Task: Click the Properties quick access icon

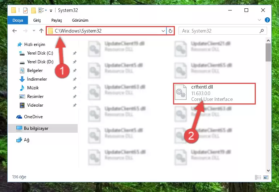Action: click(x=25, y=10)
